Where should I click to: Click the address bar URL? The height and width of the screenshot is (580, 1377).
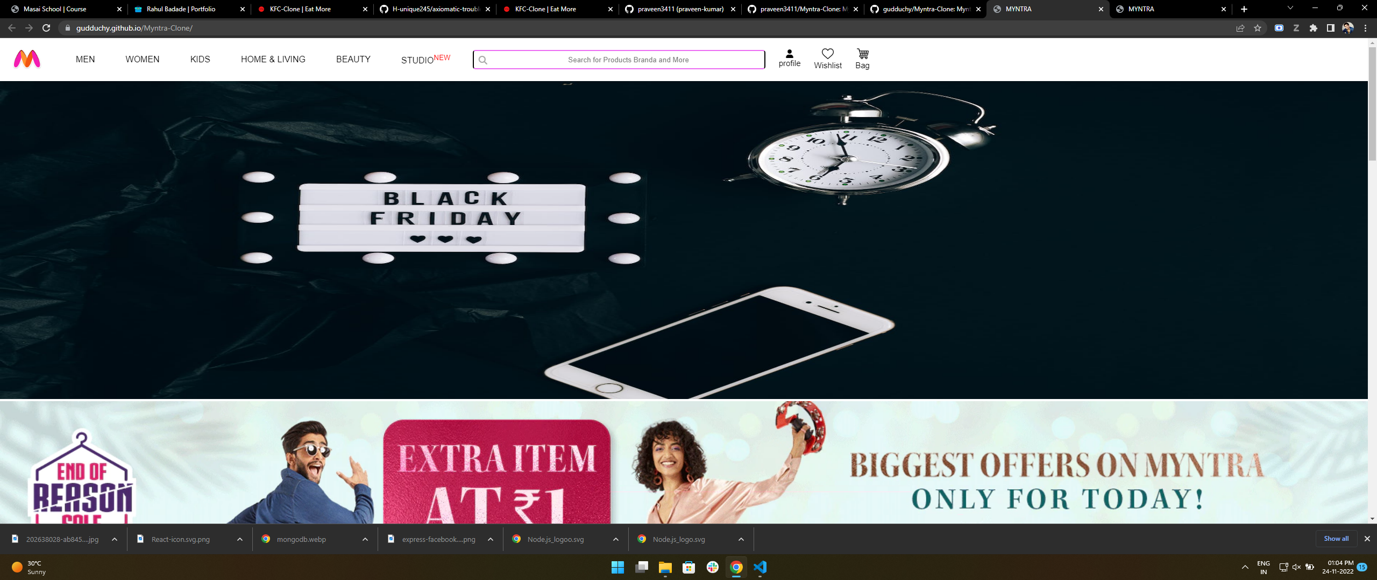click(134, 28)
